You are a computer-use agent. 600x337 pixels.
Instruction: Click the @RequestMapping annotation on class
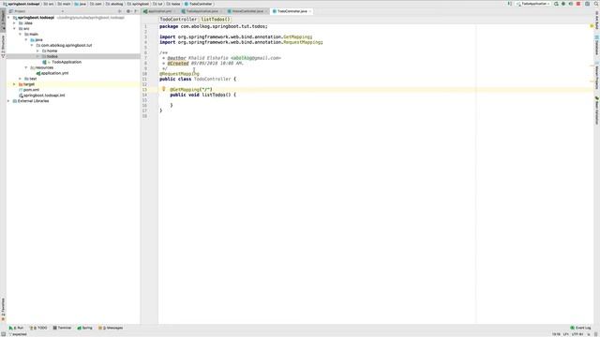pyautogui.click(x=179, y=74)
